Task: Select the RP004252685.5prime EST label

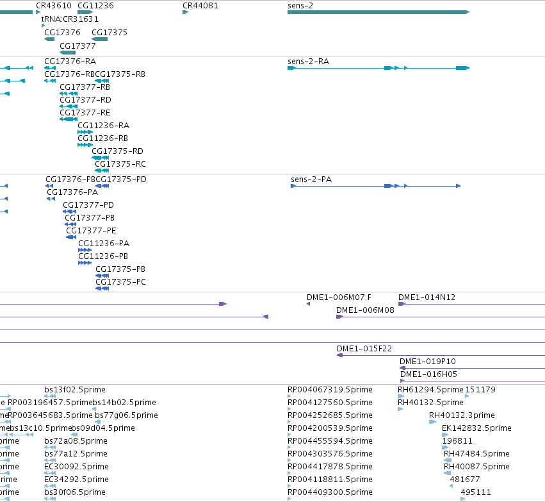Action: point(330,415)
